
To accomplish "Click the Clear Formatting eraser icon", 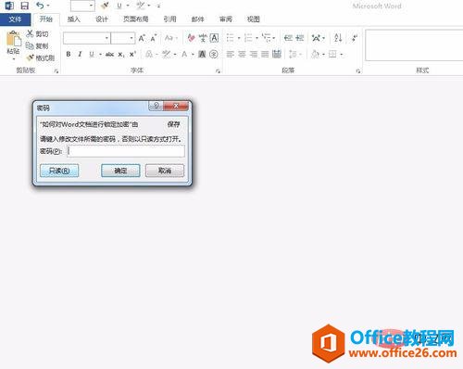I will [192, 38].
